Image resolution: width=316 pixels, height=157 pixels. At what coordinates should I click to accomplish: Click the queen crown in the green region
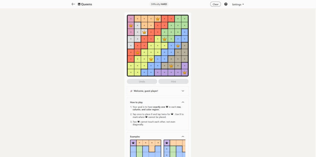click(x=164, y=39)
